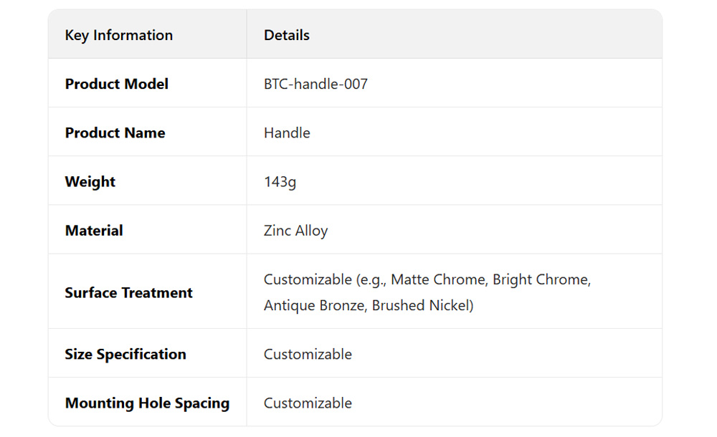Screen dimensions: 717x437
Task: Click the Zinc Alloy value
Action: coord(295,230)
